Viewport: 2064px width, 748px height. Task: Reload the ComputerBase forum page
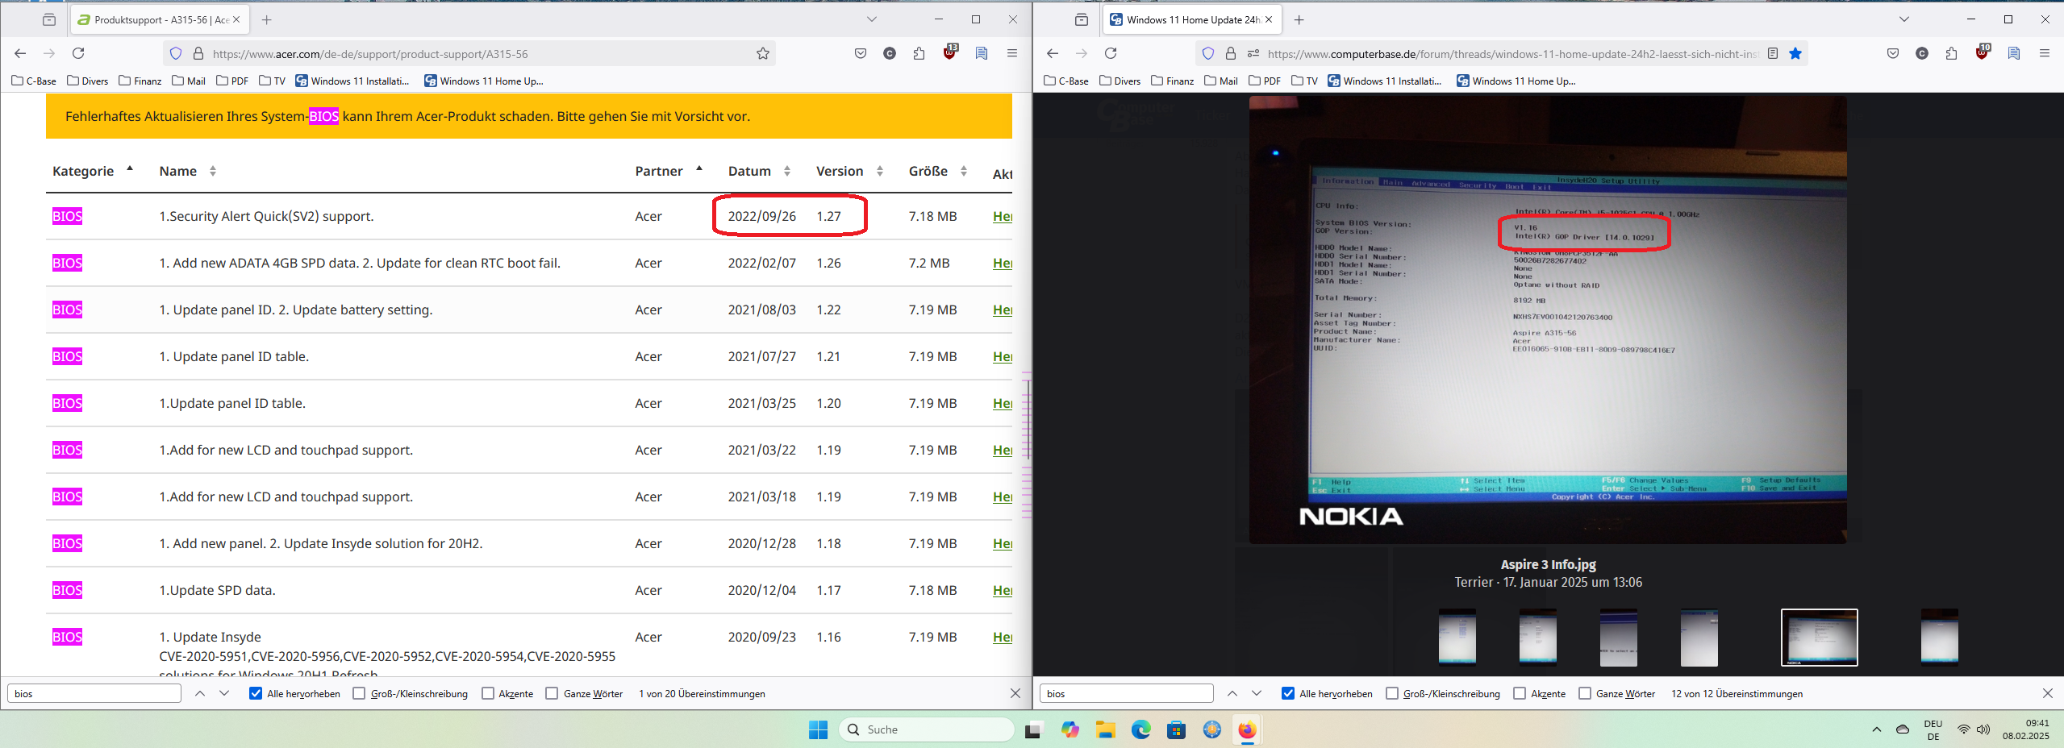(x=1111, y=53)
